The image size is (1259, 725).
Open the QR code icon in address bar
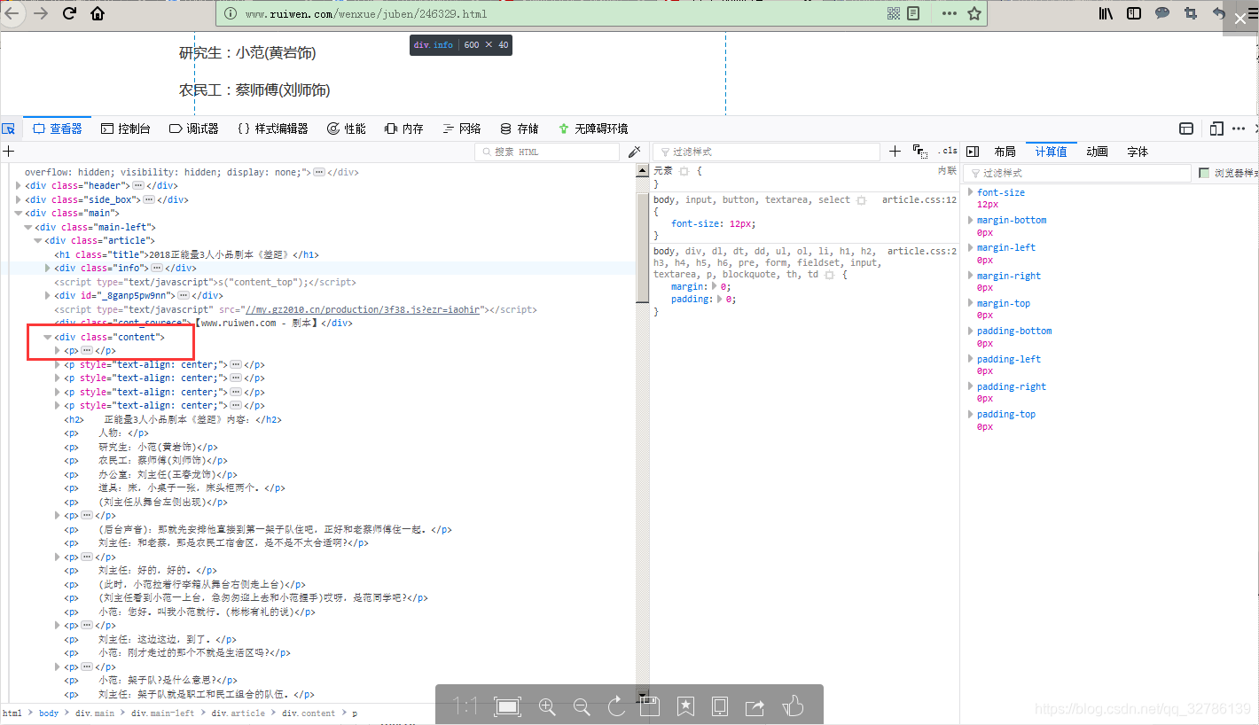coord(894,13)
